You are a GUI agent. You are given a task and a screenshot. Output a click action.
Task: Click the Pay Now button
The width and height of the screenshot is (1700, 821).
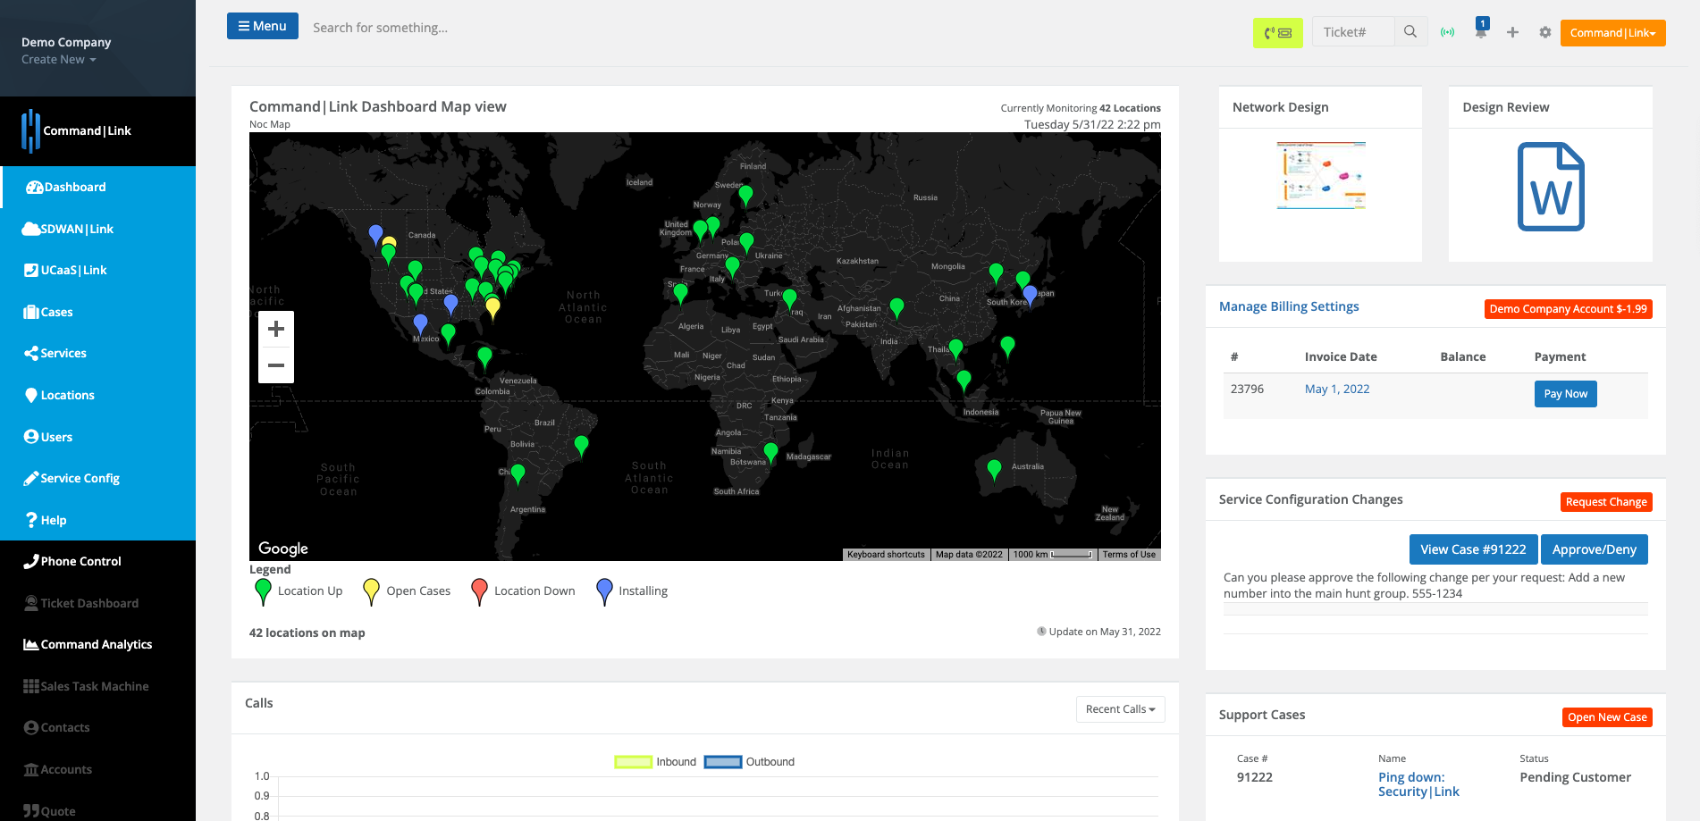(1565, 394)
